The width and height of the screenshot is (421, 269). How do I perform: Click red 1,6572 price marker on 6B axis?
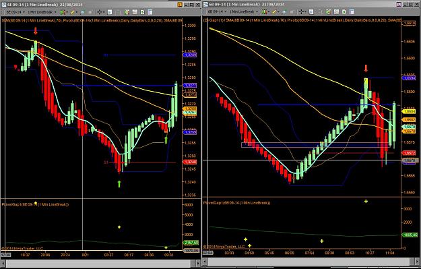pos(409,153)
